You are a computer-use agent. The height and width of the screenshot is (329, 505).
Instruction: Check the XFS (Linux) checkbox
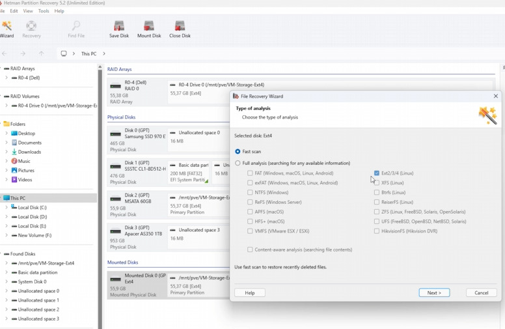(377, 182)
